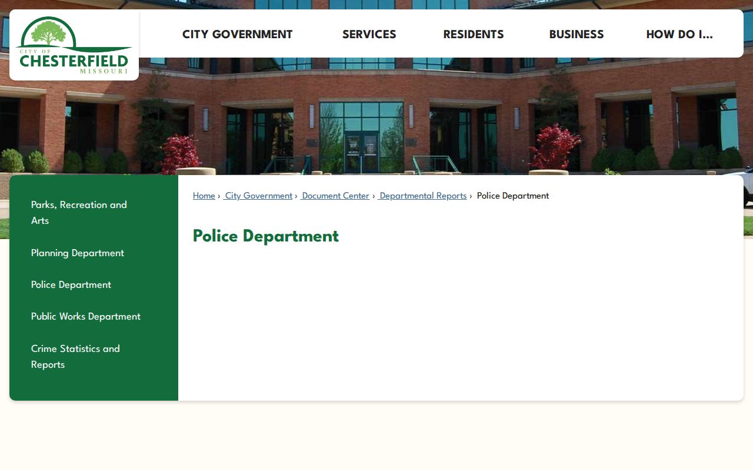Image resolution: width=753 pixels, height=470 pixels.
Task: Click the Police Department page heading
Action: (266, 236)
